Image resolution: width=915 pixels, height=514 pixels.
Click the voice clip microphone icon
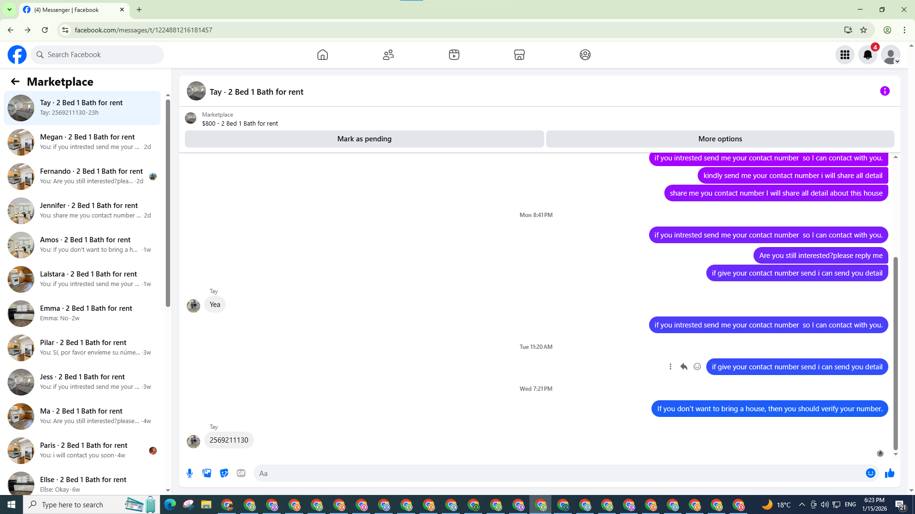click(190, 473)
